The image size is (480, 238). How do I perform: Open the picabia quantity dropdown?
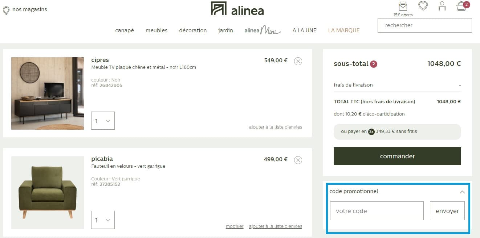[103, 220]
